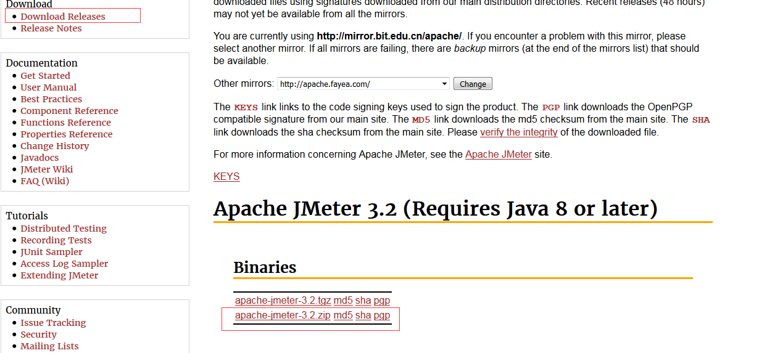Follow the verify the integrity link
The image size is (775, 353).
coord(519,132)
